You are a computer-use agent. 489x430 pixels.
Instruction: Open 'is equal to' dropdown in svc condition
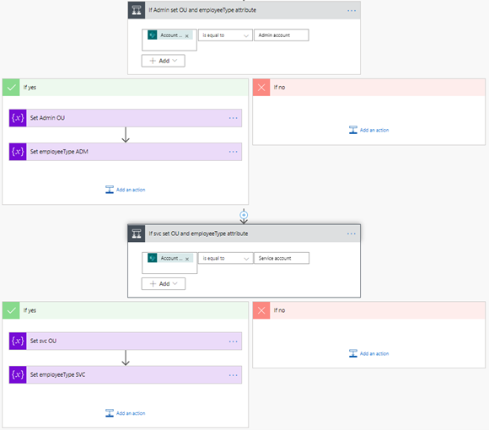point(225,258)
